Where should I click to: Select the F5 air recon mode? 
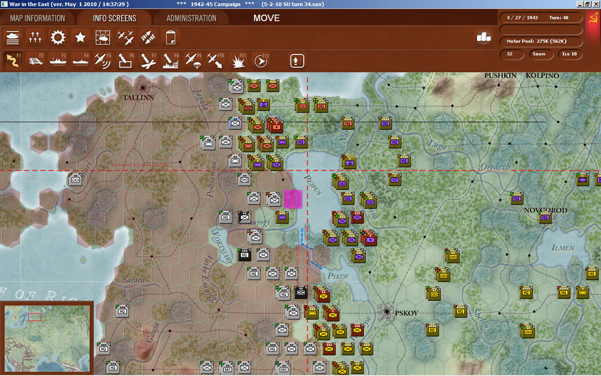click(103, 61)
